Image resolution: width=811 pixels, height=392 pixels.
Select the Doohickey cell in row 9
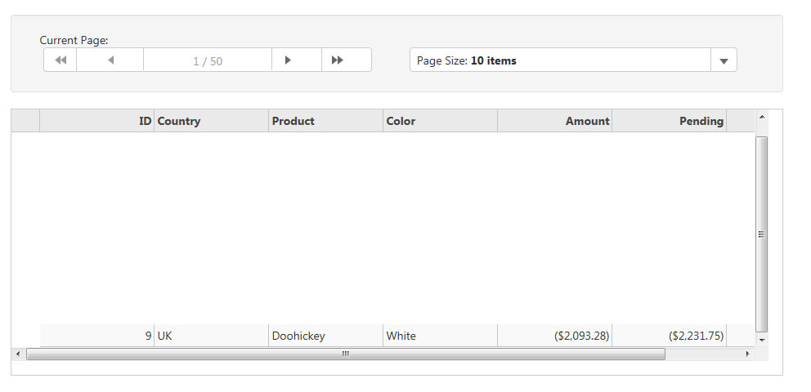click(325, 336)
